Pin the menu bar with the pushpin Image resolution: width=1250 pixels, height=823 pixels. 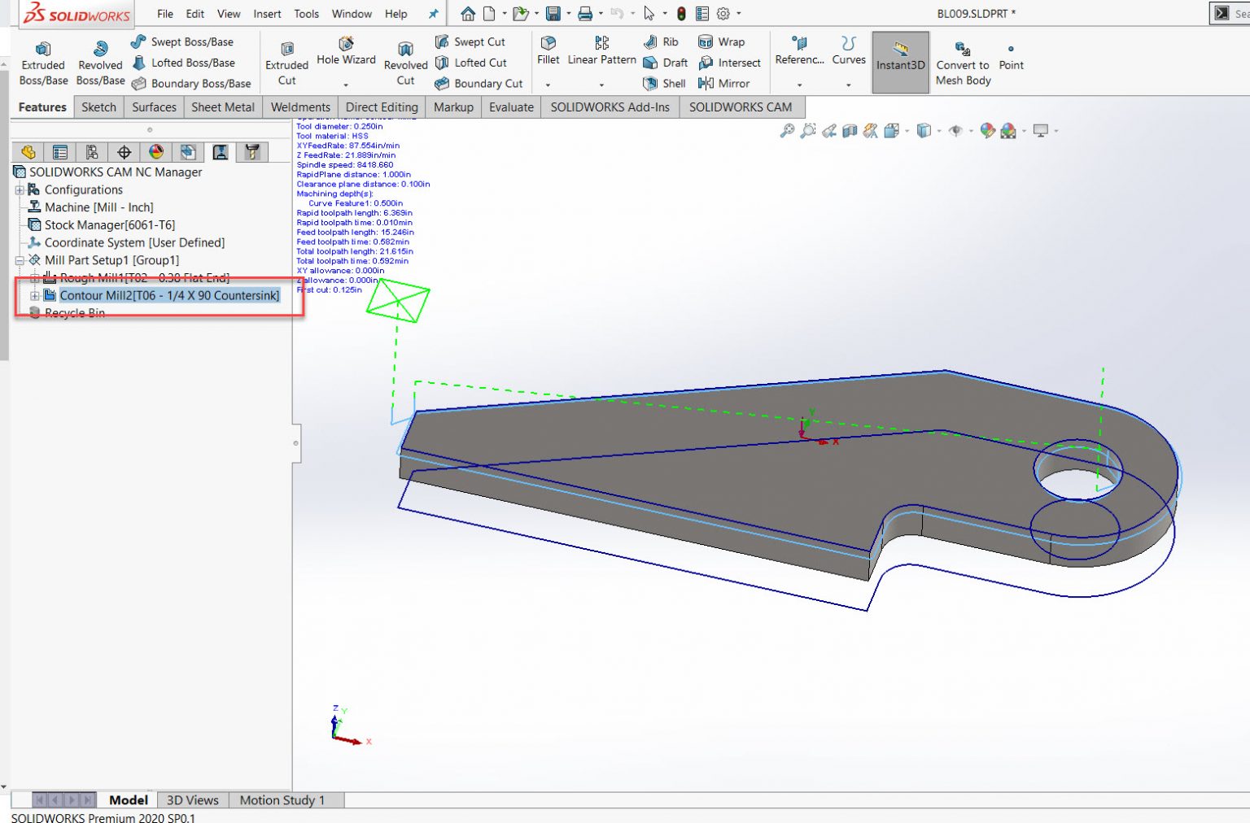433,14
